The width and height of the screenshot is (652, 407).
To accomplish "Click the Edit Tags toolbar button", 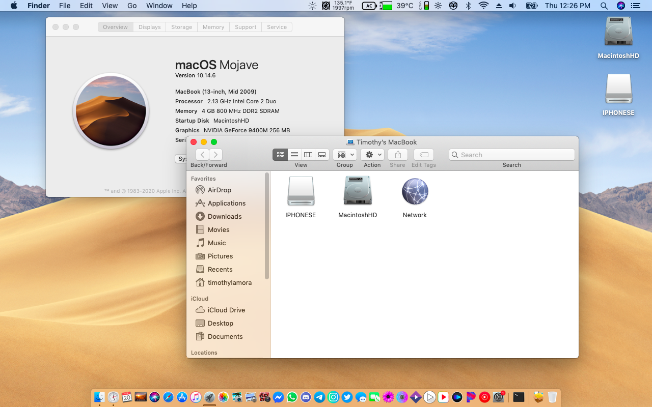I will tap(424, 155).
